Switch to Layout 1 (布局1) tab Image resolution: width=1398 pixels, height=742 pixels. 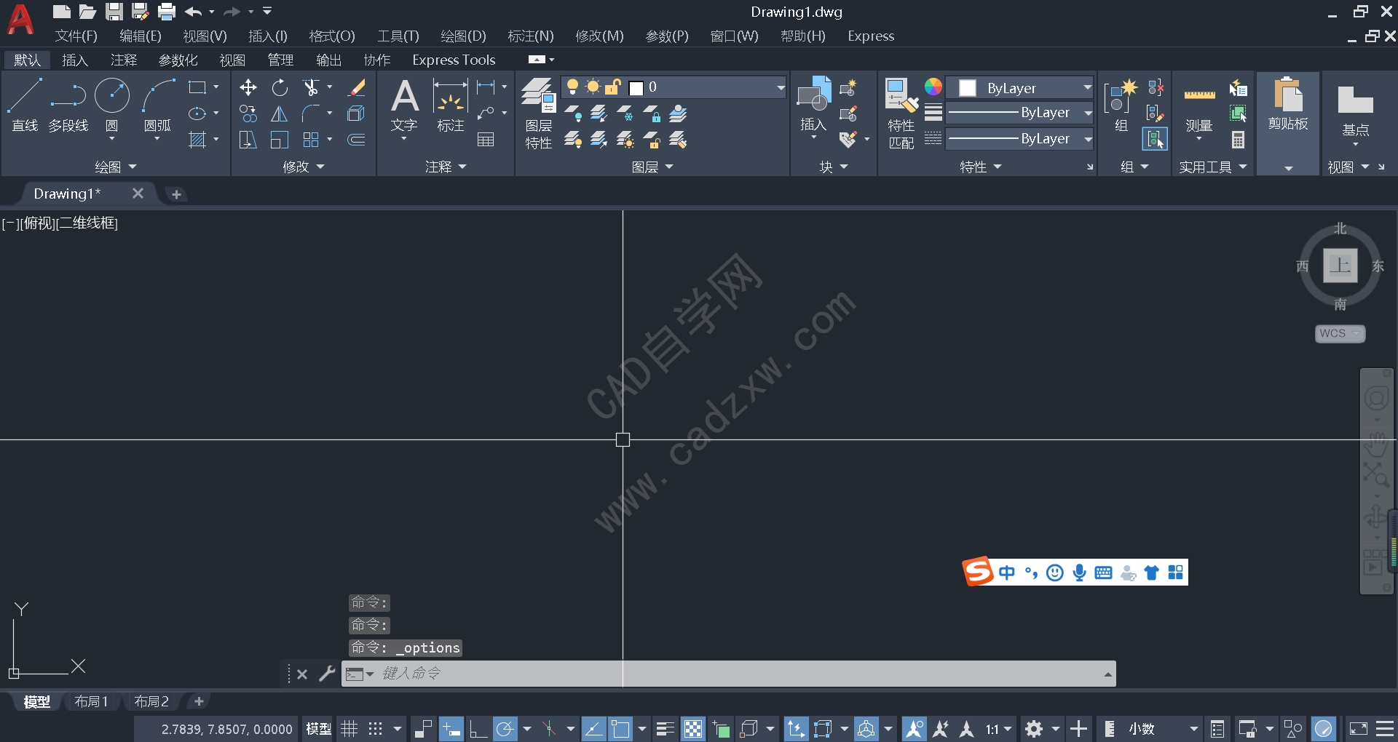click(91, 701)
